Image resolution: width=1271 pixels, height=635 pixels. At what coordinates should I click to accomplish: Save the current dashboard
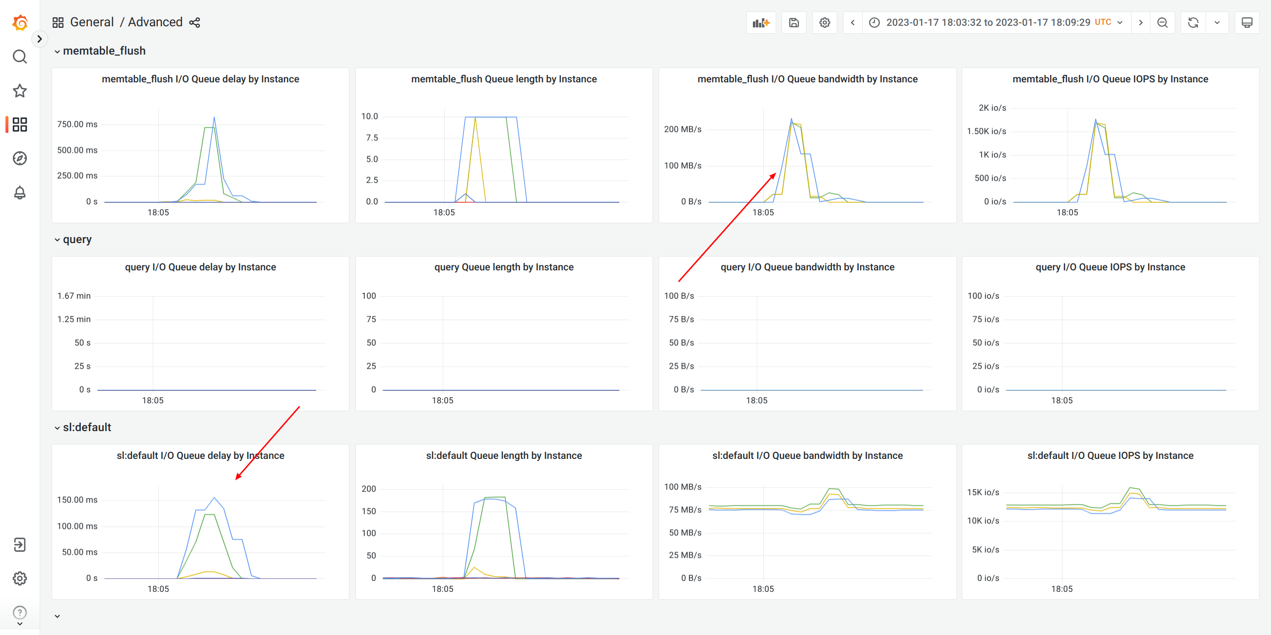point(794,22)
